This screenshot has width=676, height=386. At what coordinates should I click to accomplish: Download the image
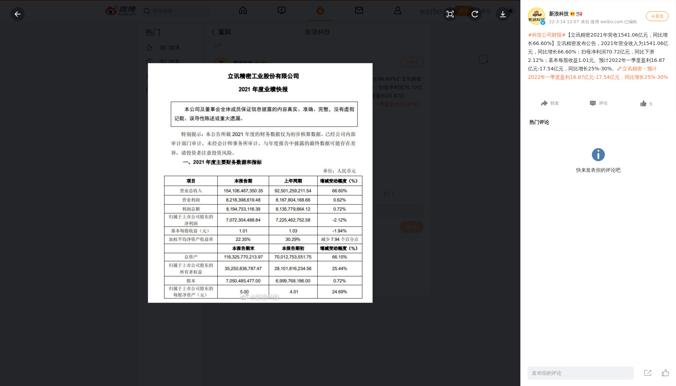click(x=503, y=14)
